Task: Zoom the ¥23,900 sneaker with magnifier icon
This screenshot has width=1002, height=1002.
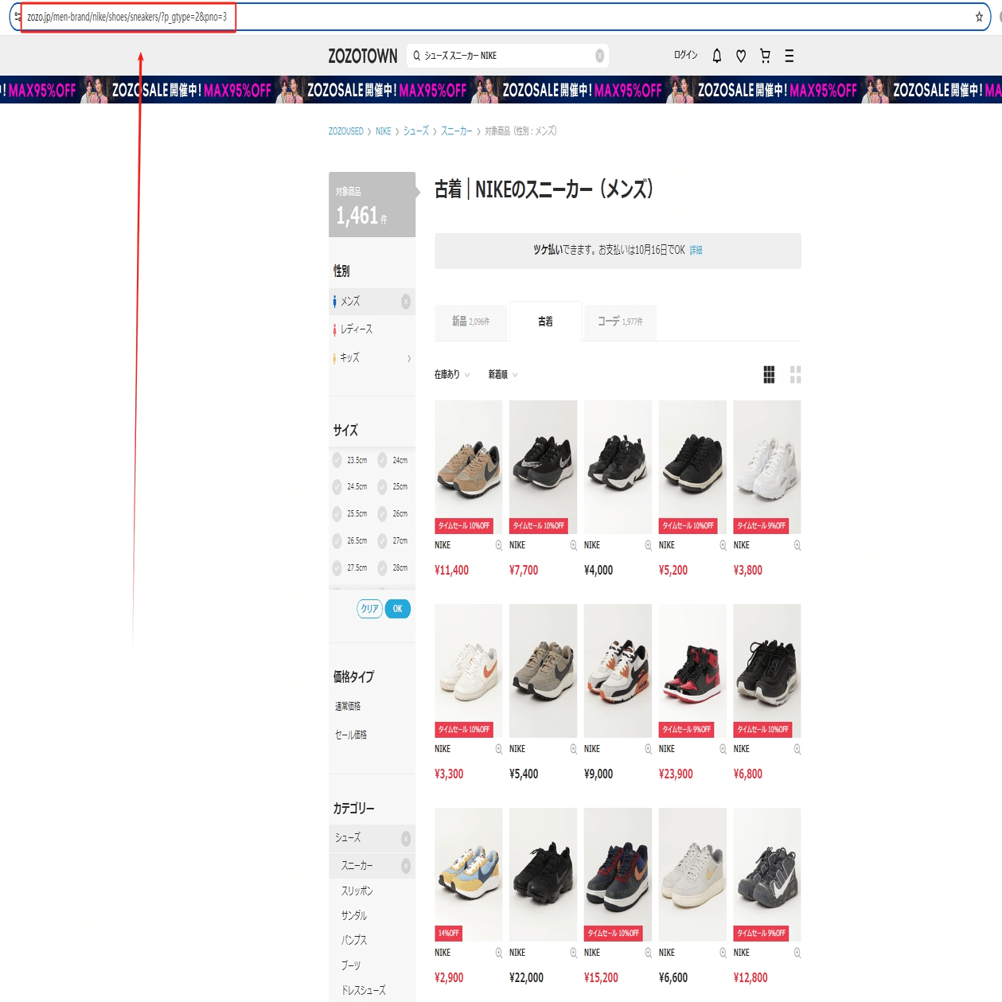Action: [x=723, y=749]
